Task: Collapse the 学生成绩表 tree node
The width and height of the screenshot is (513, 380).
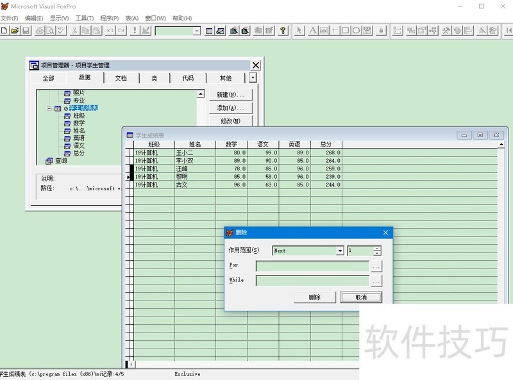Action: tap(49, 108)
